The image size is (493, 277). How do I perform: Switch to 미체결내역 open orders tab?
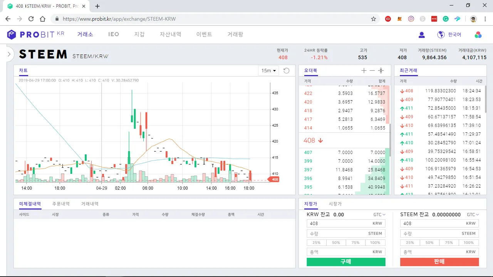click(x=30, y=204)
